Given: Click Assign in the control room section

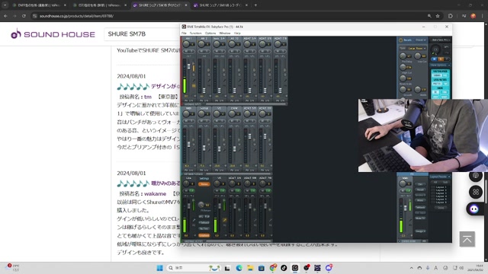Looking at the screenshot, I should click(x=420, y=231).
